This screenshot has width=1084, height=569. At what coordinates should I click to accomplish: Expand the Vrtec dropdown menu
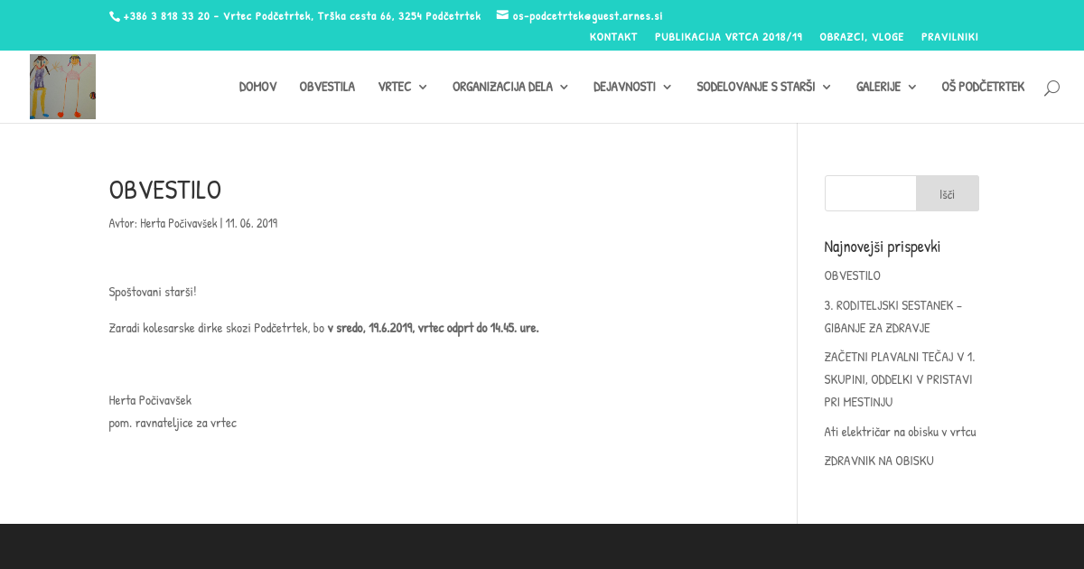tap(403, 87)
